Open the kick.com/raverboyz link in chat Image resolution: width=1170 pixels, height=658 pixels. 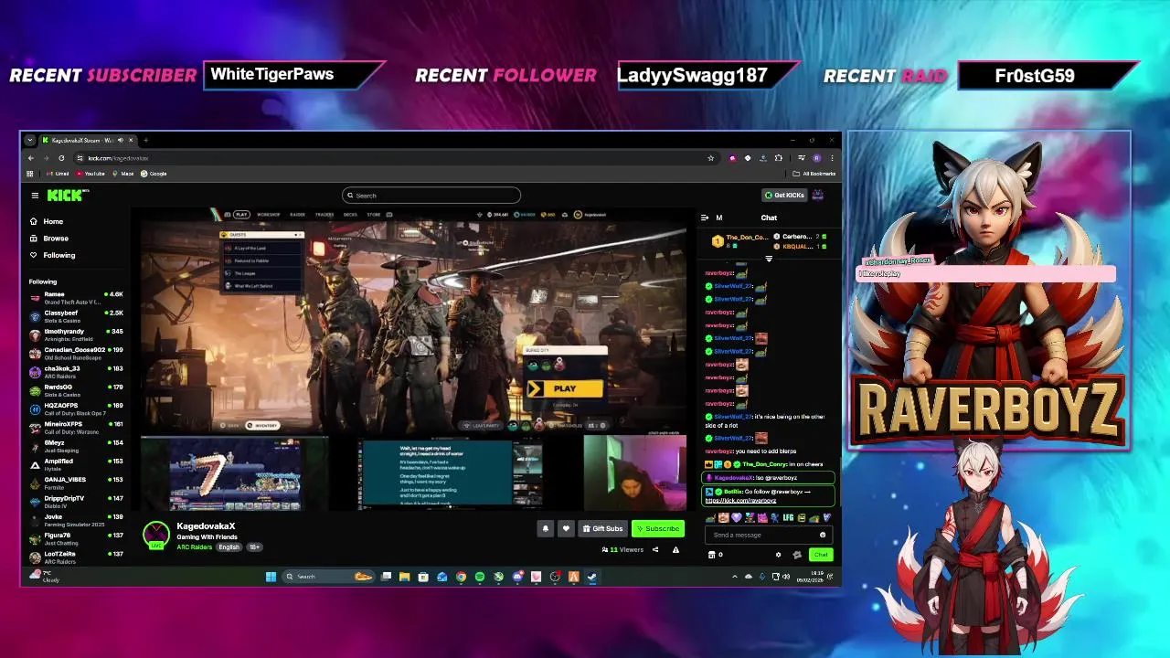[x=740, y=500]
